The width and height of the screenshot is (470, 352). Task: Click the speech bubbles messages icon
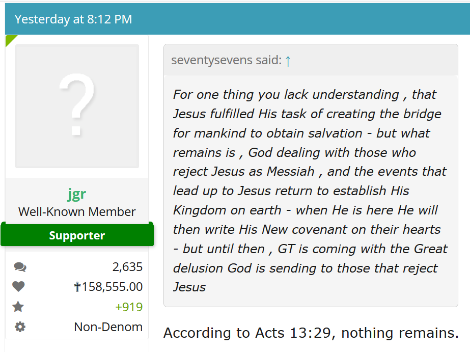coord(20,267)
